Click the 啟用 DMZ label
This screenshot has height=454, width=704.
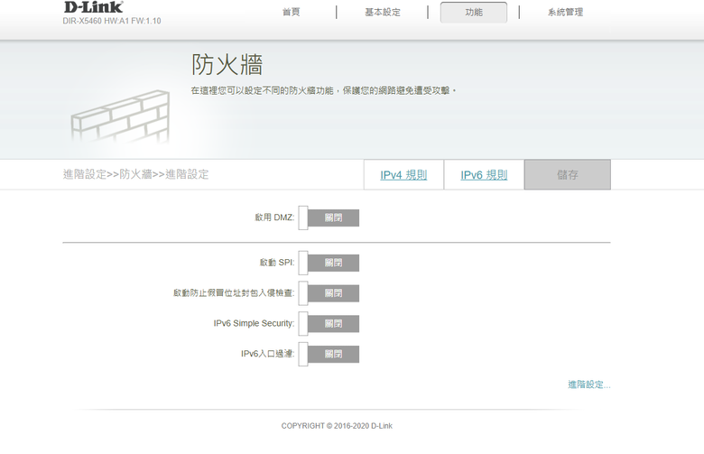click(274, 218)
